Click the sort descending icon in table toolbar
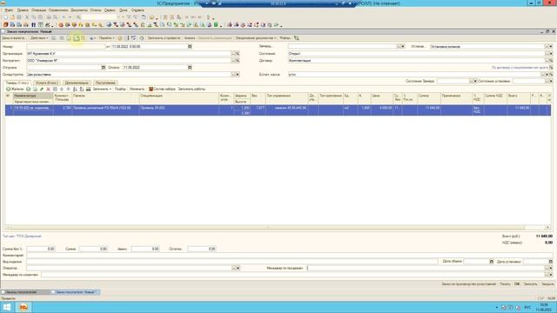This screenshot has width=557, height=313. pyautogui.click(x=81, y=89)
